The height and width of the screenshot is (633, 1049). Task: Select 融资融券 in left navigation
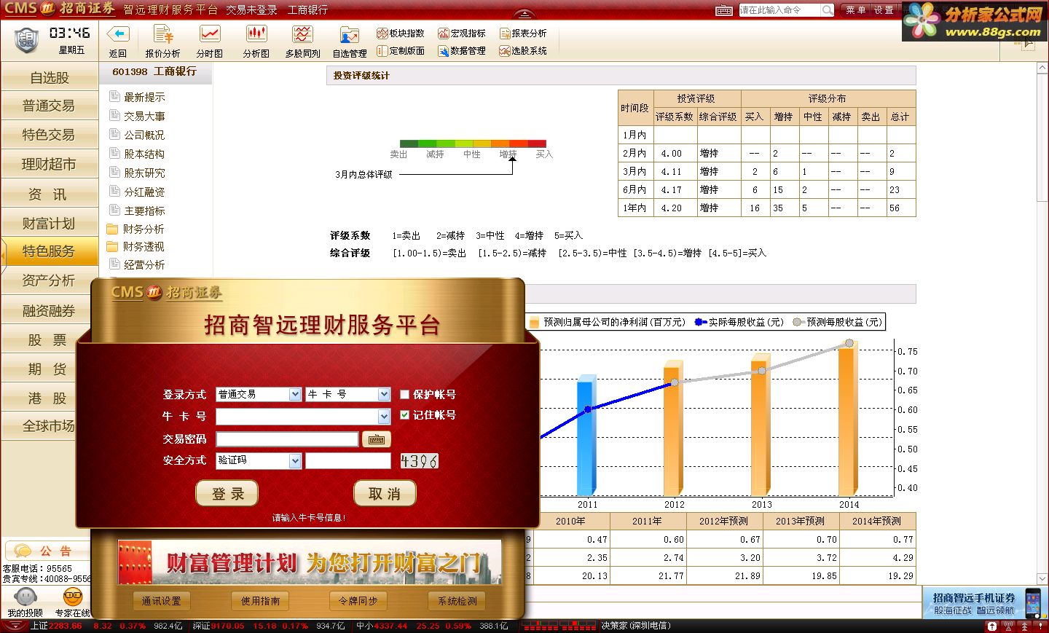(x=49, y=311)
